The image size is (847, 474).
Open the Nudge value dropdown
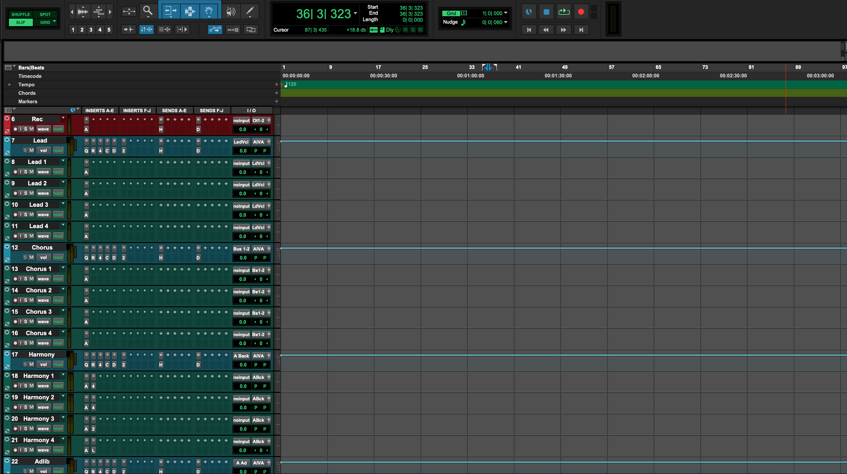(x=505, y=22)
